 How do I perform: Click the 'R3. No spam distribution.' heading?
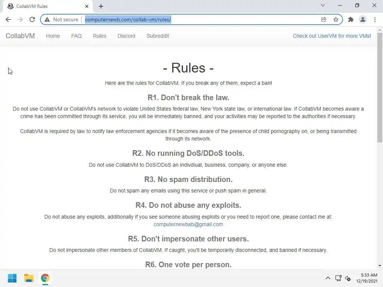point(189,179)
